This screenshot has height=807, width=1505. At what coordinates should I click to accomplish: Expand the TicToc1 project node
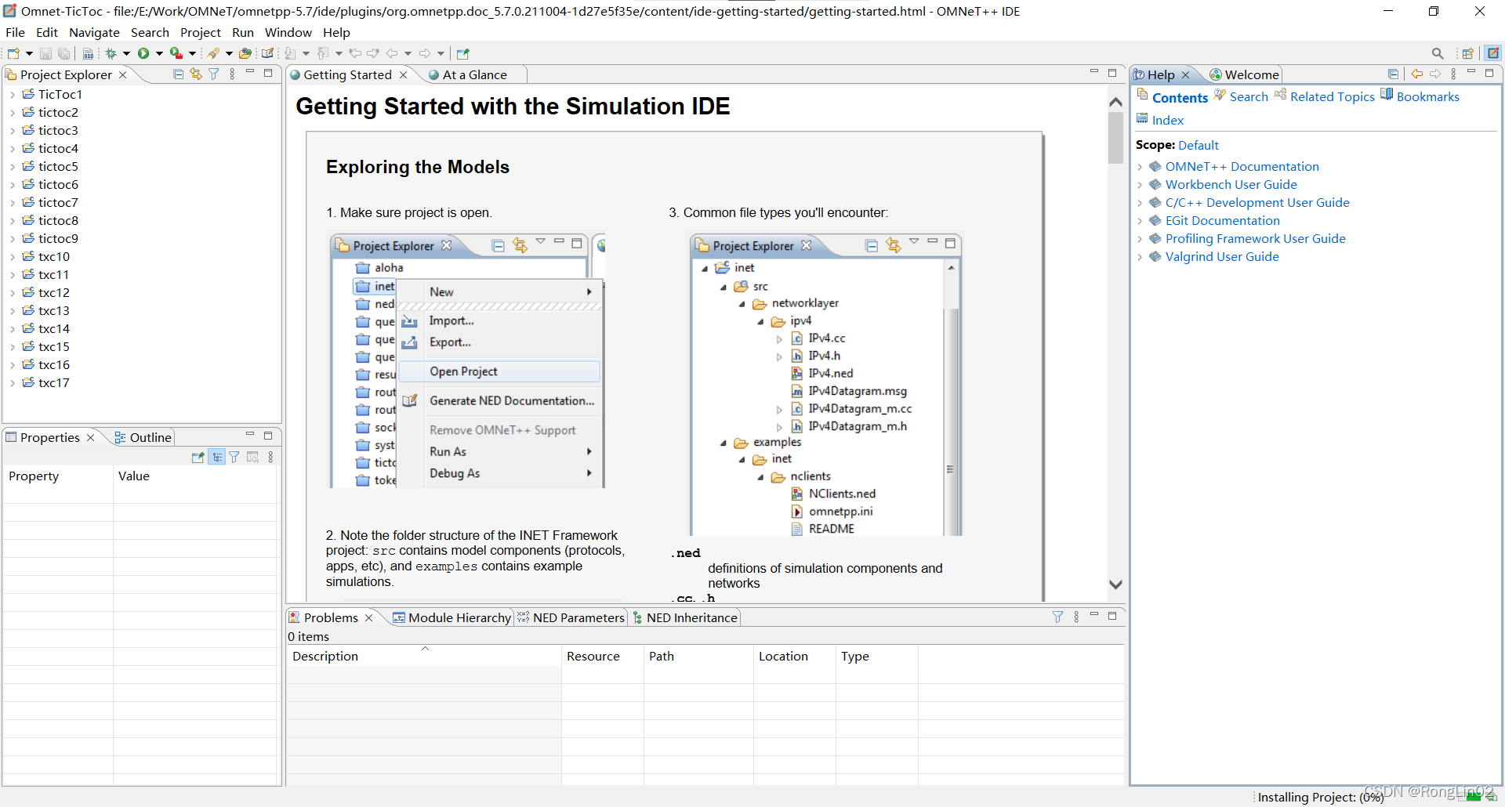point(13,94)
